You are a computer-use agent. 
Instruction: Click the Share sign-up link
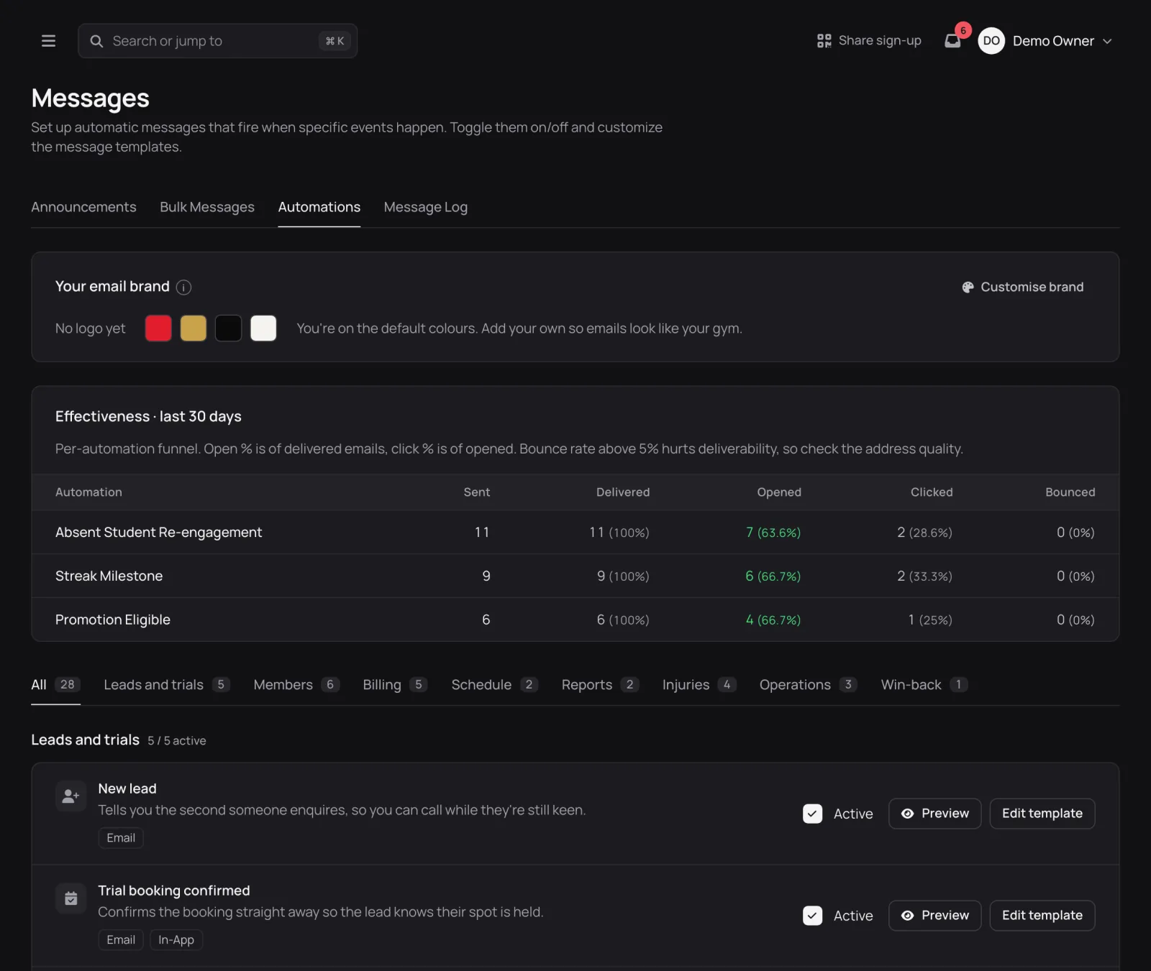869,41
